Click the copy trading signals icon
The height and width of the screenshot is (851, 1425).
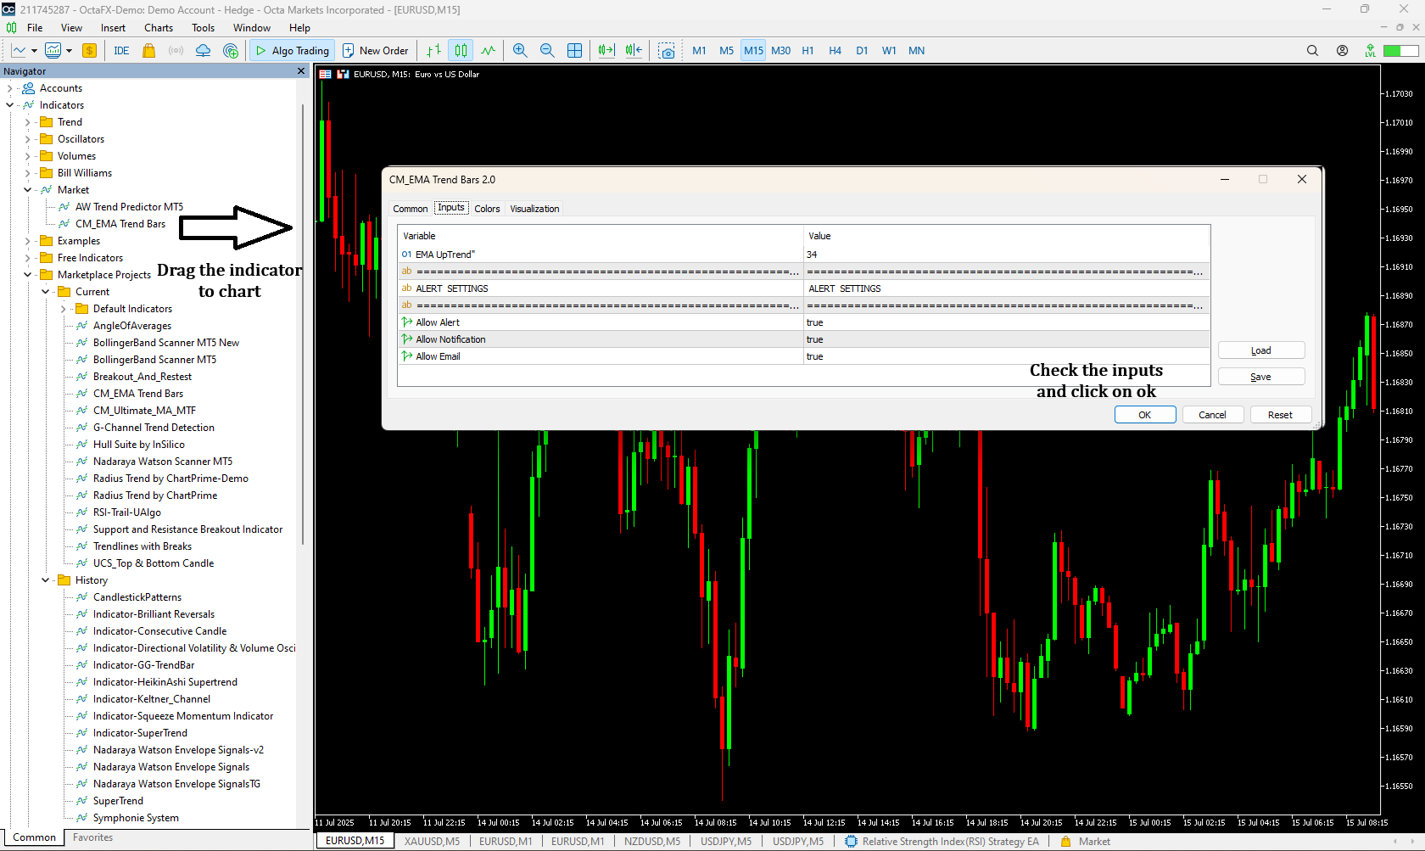(231, 51)
